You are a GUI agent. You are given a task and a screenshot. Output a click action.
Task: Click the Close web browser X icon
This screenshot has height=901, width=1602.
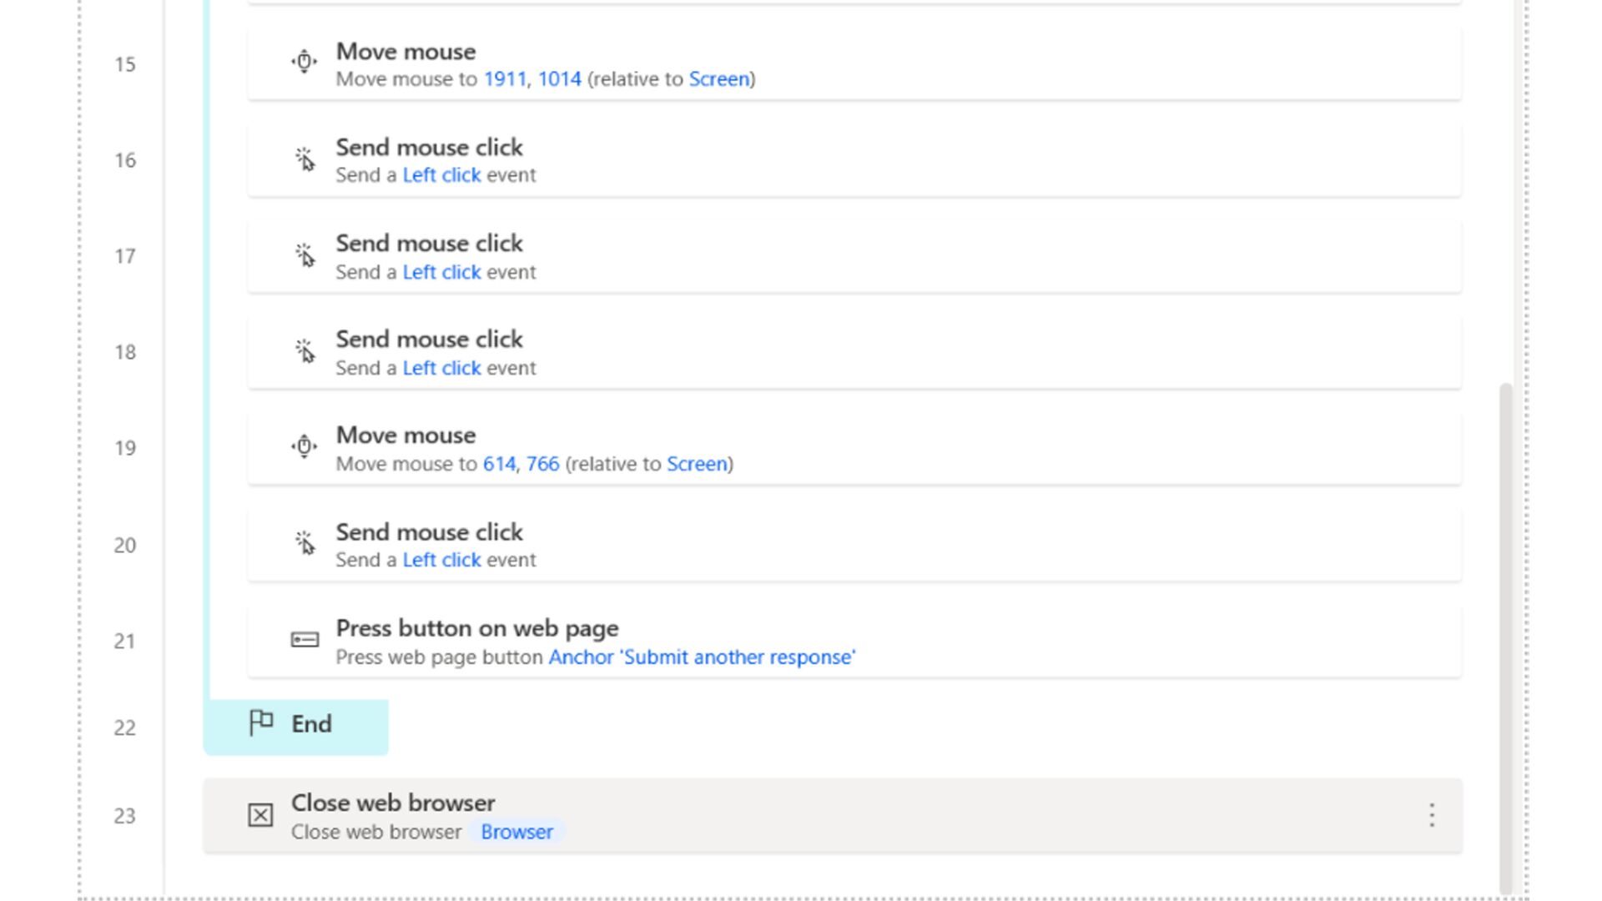pos(260,814)
